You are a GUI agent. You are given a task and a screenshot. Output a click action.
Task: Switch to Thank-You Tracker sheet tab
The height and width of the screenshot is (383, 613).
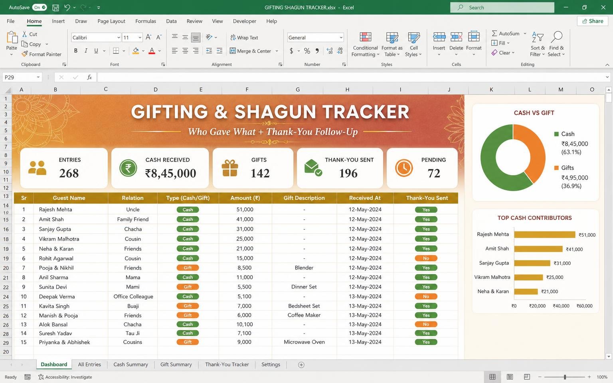(x=227, y=364)
